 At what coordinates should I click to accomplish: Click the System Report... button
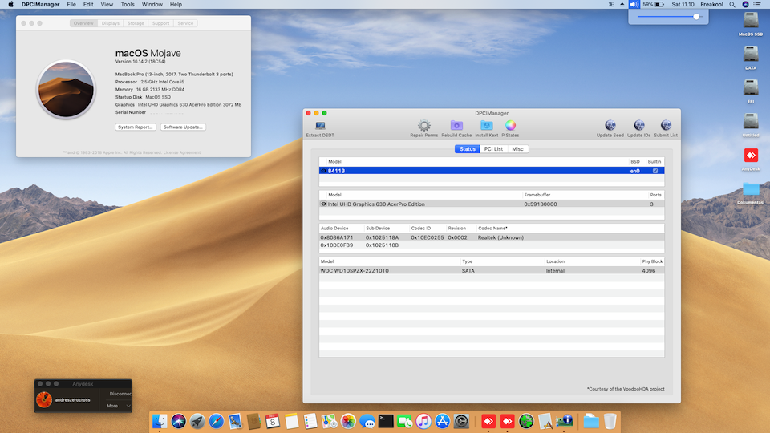pos(136,127)
